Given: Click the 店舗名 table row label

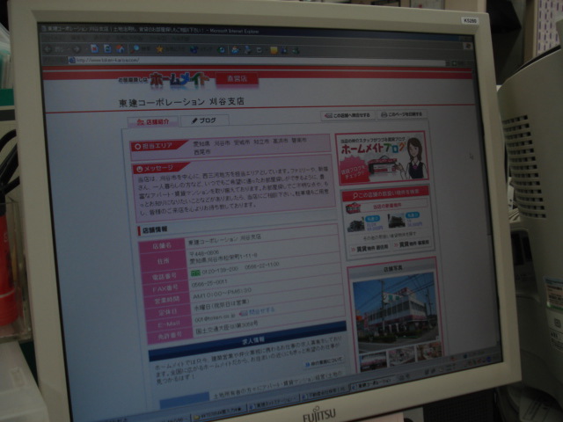Looking at the screenshot, I should coord(163,246).
